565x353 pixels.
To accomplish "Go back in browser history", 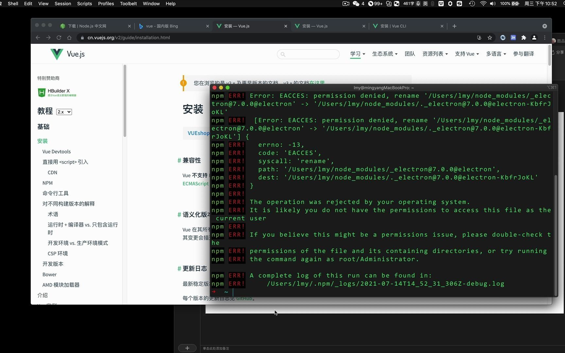I will [38, 38].
